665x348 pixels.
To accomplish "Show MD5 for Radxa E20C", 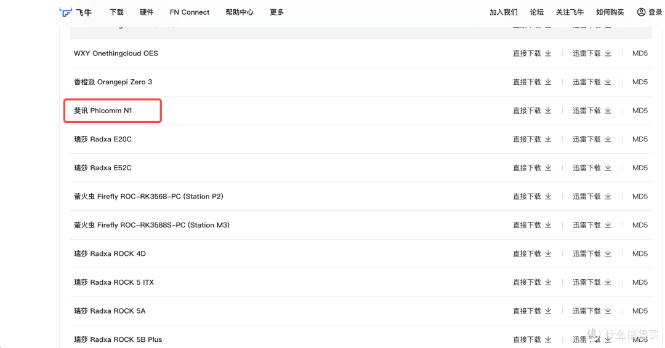I will tap(640, 140).
